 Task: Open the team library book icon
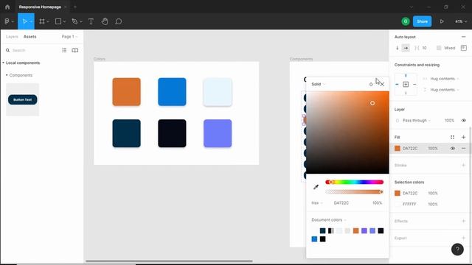75,50
